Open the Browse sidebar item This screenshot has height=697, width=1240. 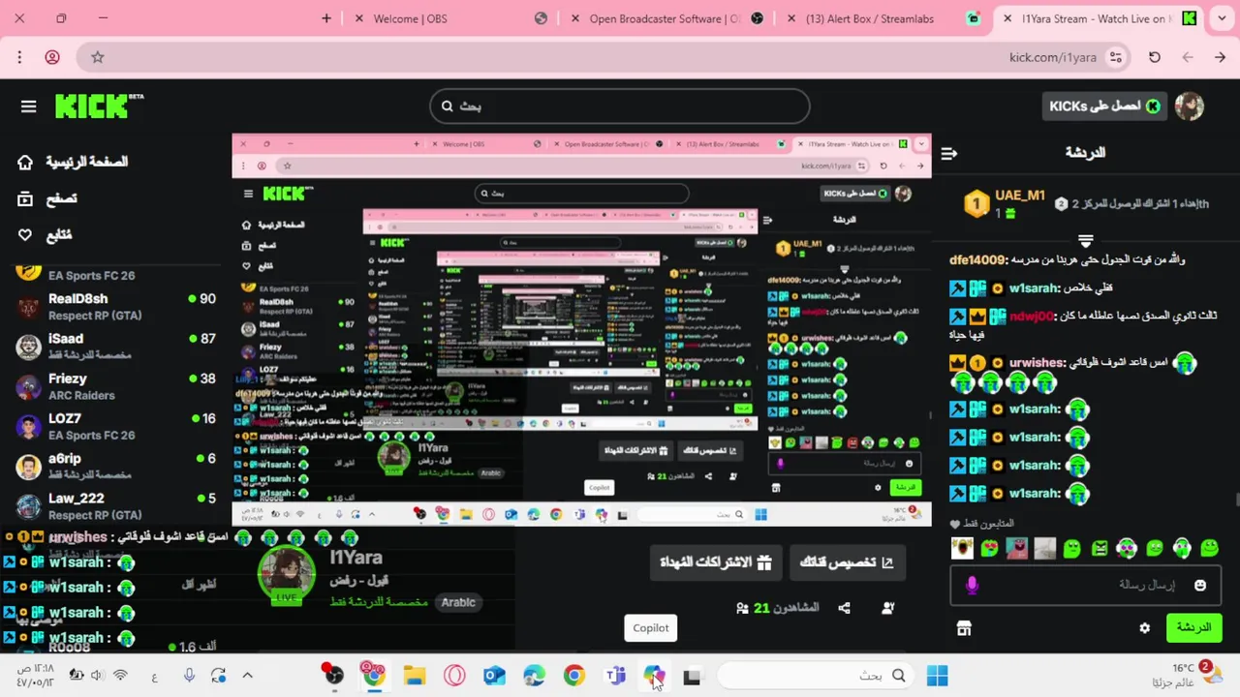47,198
